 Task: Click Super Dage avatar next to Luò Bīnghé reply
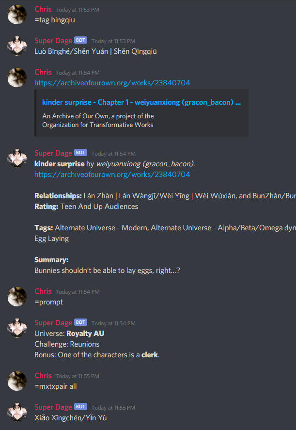[x=17, y=46]
